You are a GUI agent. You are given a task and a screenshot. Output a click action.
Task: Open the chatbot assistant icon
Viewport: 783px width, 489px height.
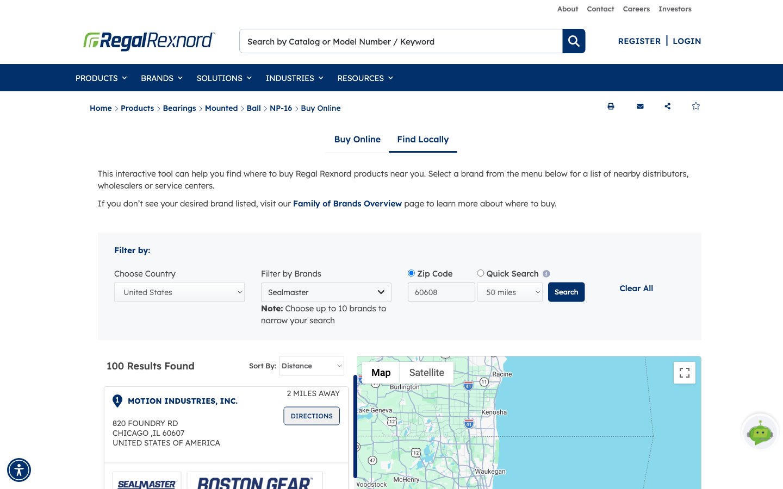tap(760, 432)
